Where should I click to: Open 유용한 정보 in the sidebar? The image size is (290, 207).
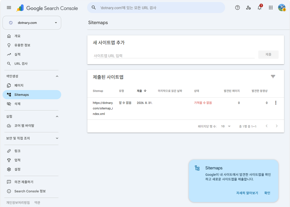(32, 45)
